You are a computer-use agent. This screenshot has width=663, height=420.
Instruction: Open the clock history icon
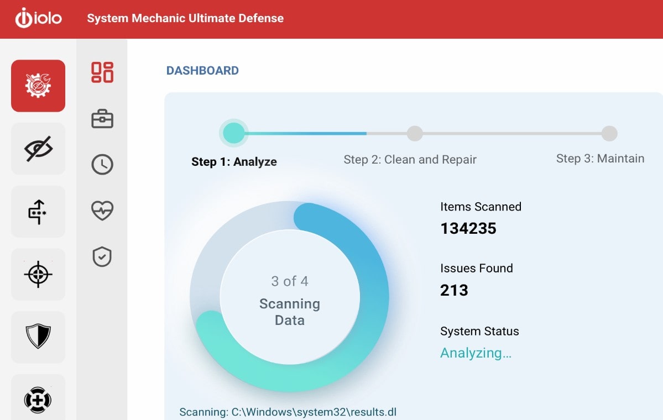coord(102,164)
